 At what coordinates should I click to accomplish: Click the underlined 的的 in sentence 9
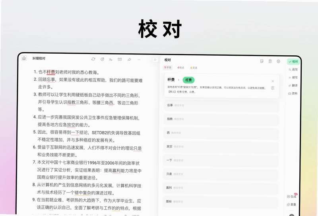click(x=116, y=208)
